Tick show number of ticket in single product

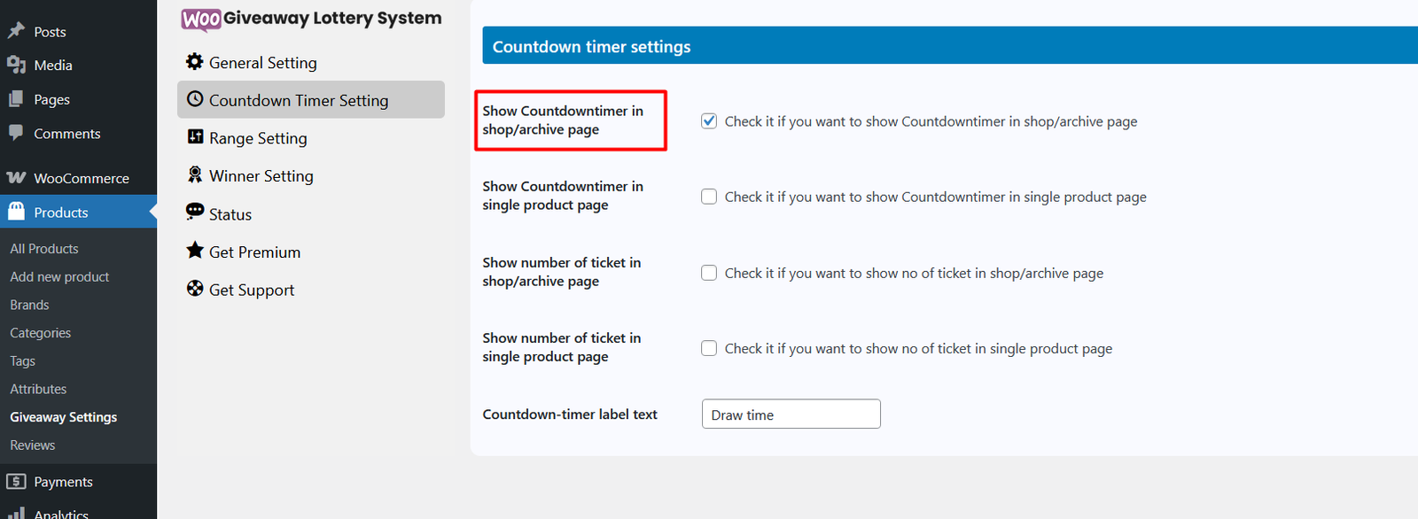point(709,348)
